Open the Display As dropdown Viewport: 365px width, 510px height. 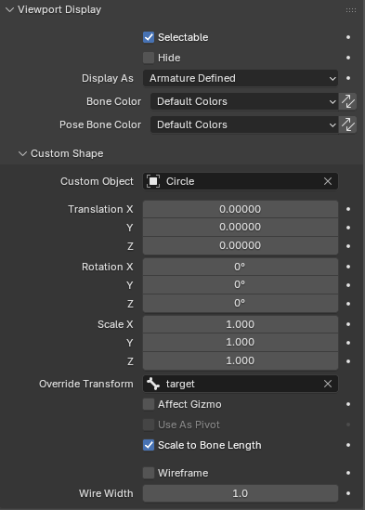pyautogui.click(x=241, y=78)
